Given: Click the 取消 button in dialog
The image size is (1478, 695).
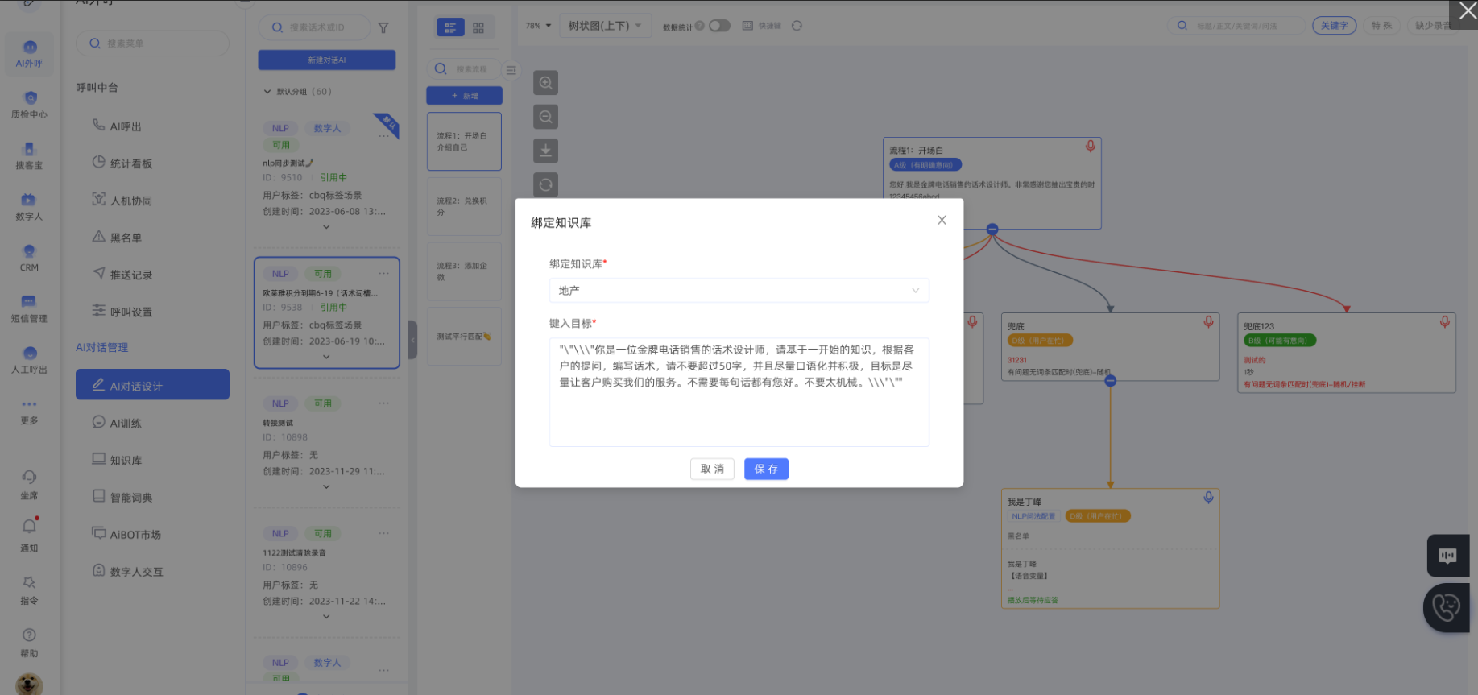Looking at the screenshot, I should [712, 469].
